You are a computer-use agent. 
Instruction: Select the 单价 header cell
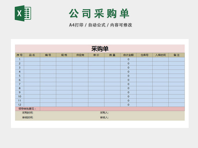click(96, 55)
